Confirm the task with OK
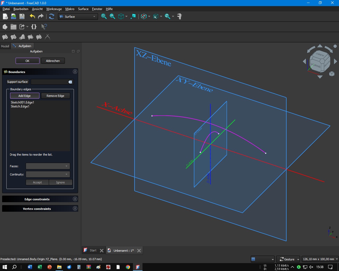Viewport: 339px width, 271px height. [x=28, y=61]
